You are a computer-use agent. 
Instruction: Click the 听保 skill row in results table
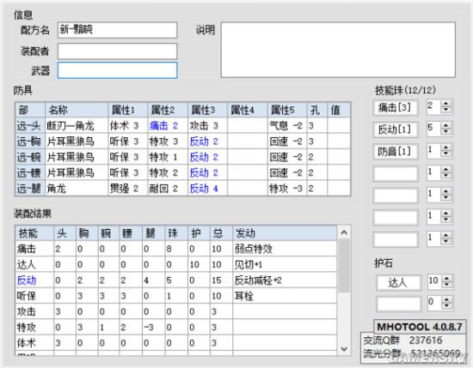(x=176, y=296)
